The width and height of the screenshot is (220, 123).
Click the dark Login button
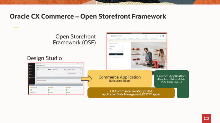coord(116,54)
